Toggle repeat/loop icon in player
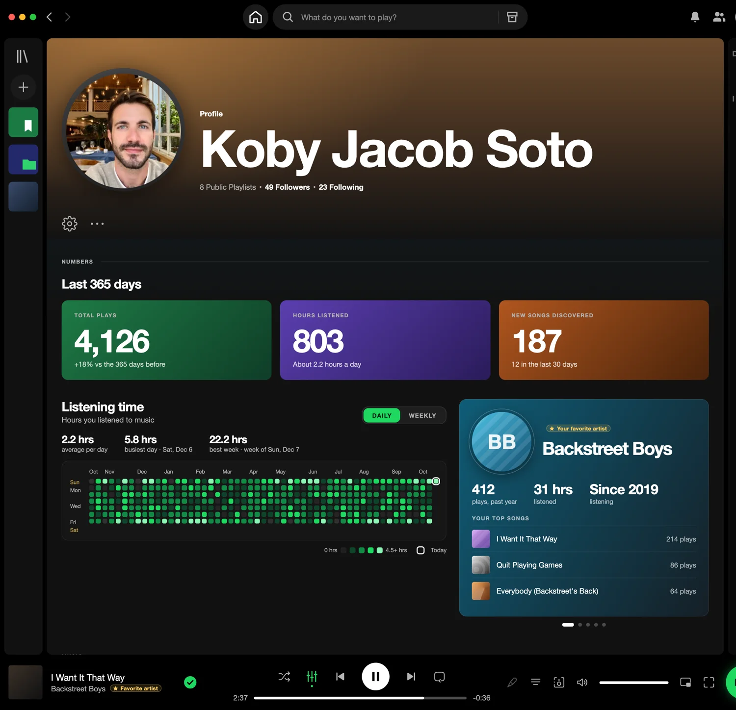This screenshot has height=710, width=736. (440, 677)
